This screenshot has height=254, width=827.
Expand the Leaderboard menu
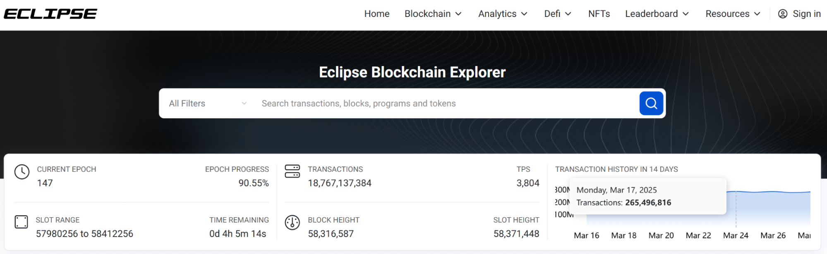click(x=657, y=14)
